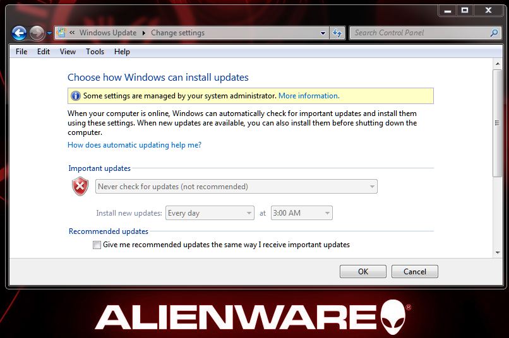Open the 3:00 AM time dropdown
Screen dimensions: 509x338
click(x=302, y=213)
